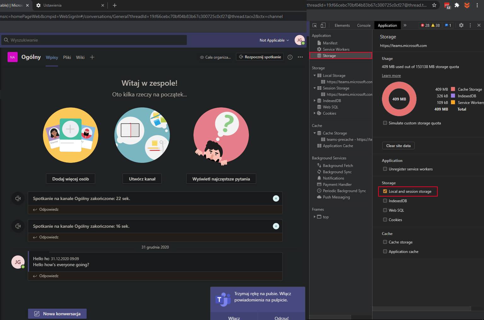Click the Service Workers orange legend swatch

[x=453, y=102]
